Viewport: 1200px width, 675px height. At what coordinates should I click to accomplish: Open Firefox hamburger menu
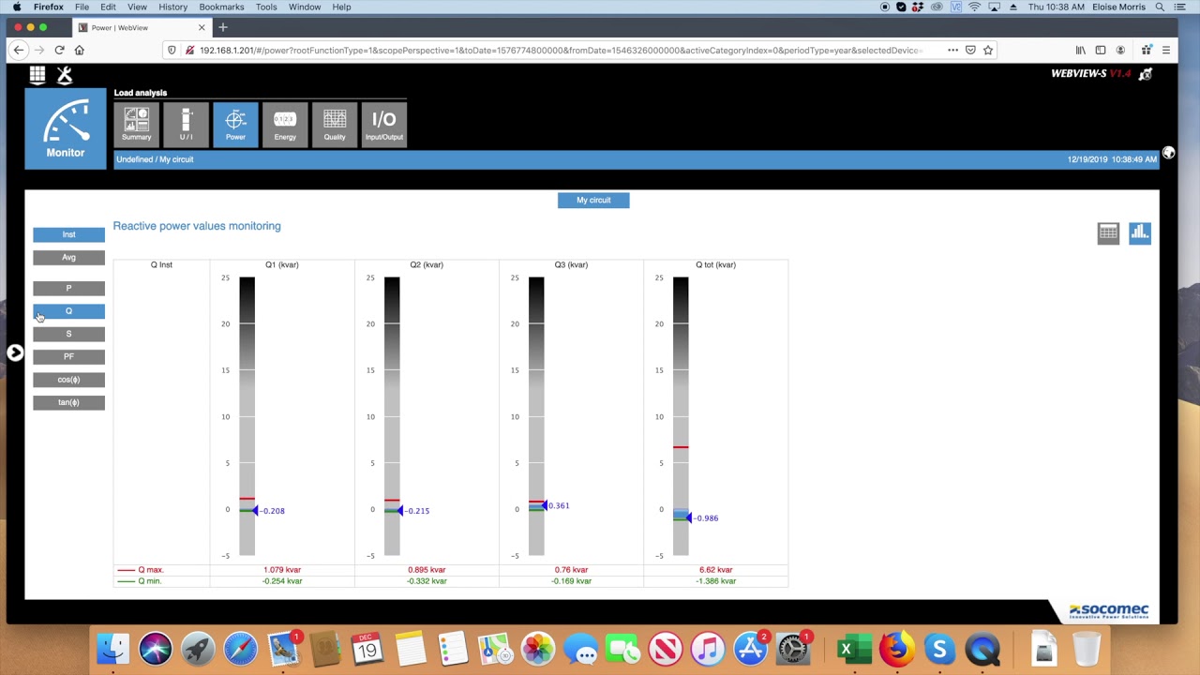(1166, 50)
